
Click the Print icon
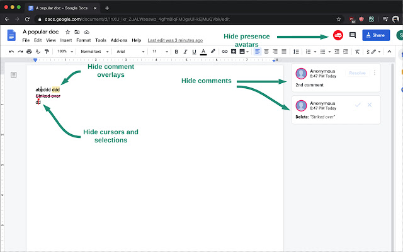[x=29, y=51]
